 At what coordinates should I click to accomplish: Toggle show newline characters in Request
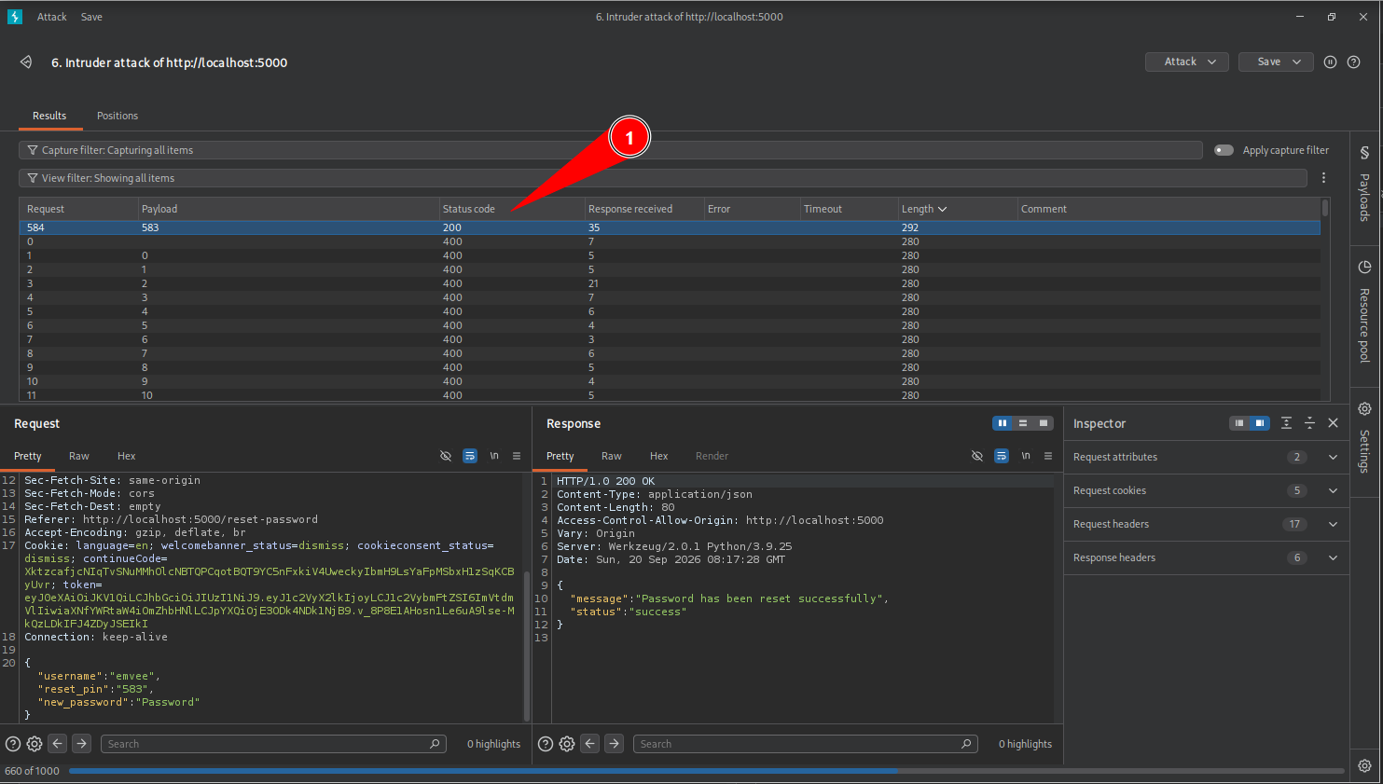tap(494, 456)
